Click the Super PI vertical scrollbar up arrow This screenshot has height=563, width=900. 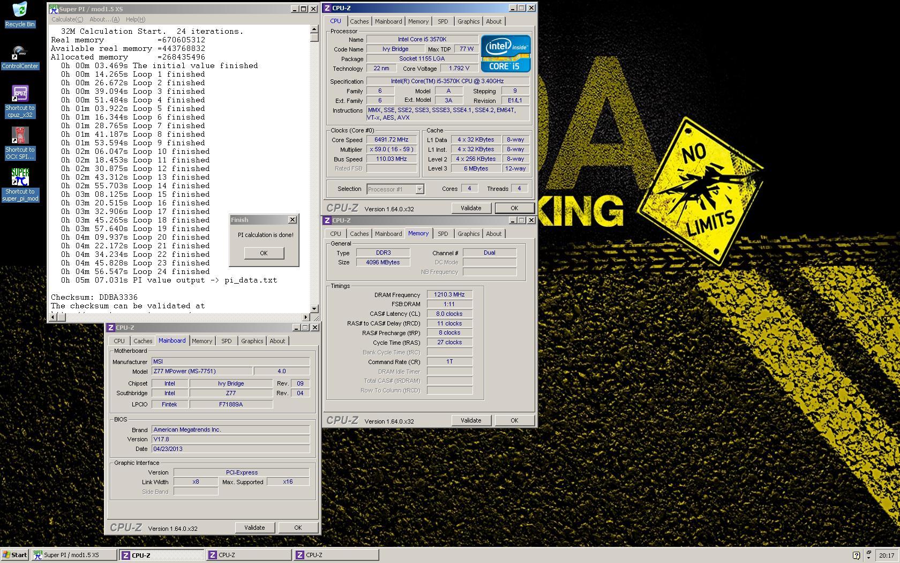(x=314, y=29)
